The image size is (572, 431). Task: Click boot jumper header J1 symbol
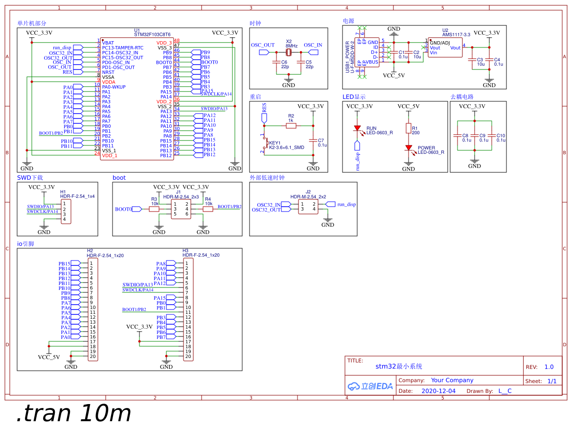pos(180,208)
